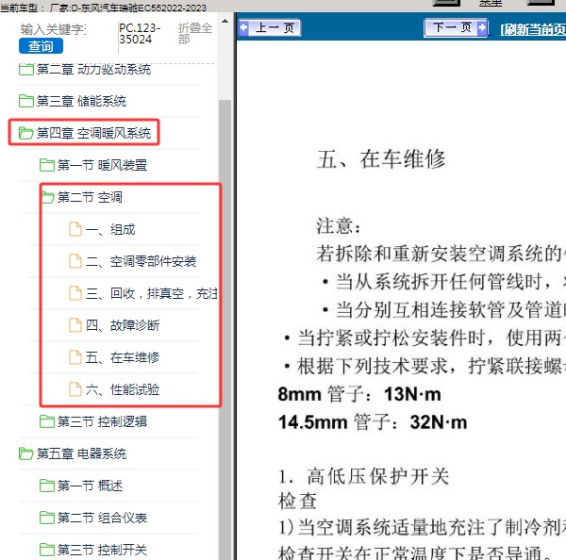Select section 第二节 空调
This screenshot has width=566, height=560.
click(90, 197)
